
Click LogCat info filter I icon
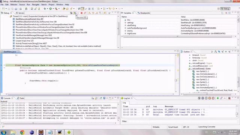(x=206, y=98)
